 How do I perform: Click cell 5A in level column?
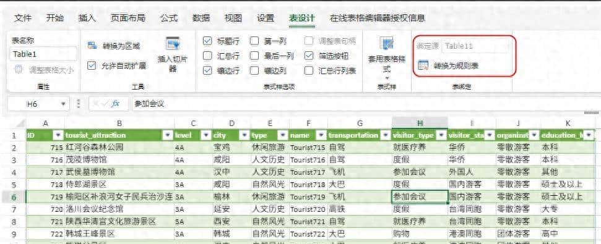click(x=193, y=221)
